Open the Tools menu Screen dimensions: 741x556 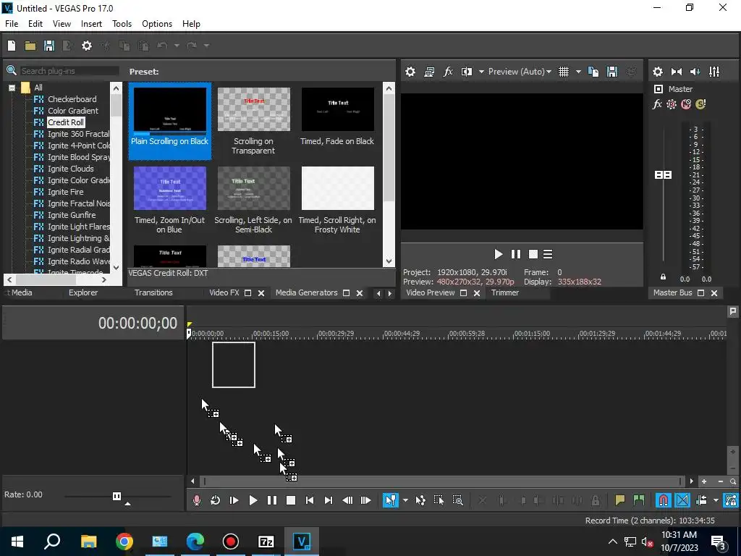[x=122, y=24]
